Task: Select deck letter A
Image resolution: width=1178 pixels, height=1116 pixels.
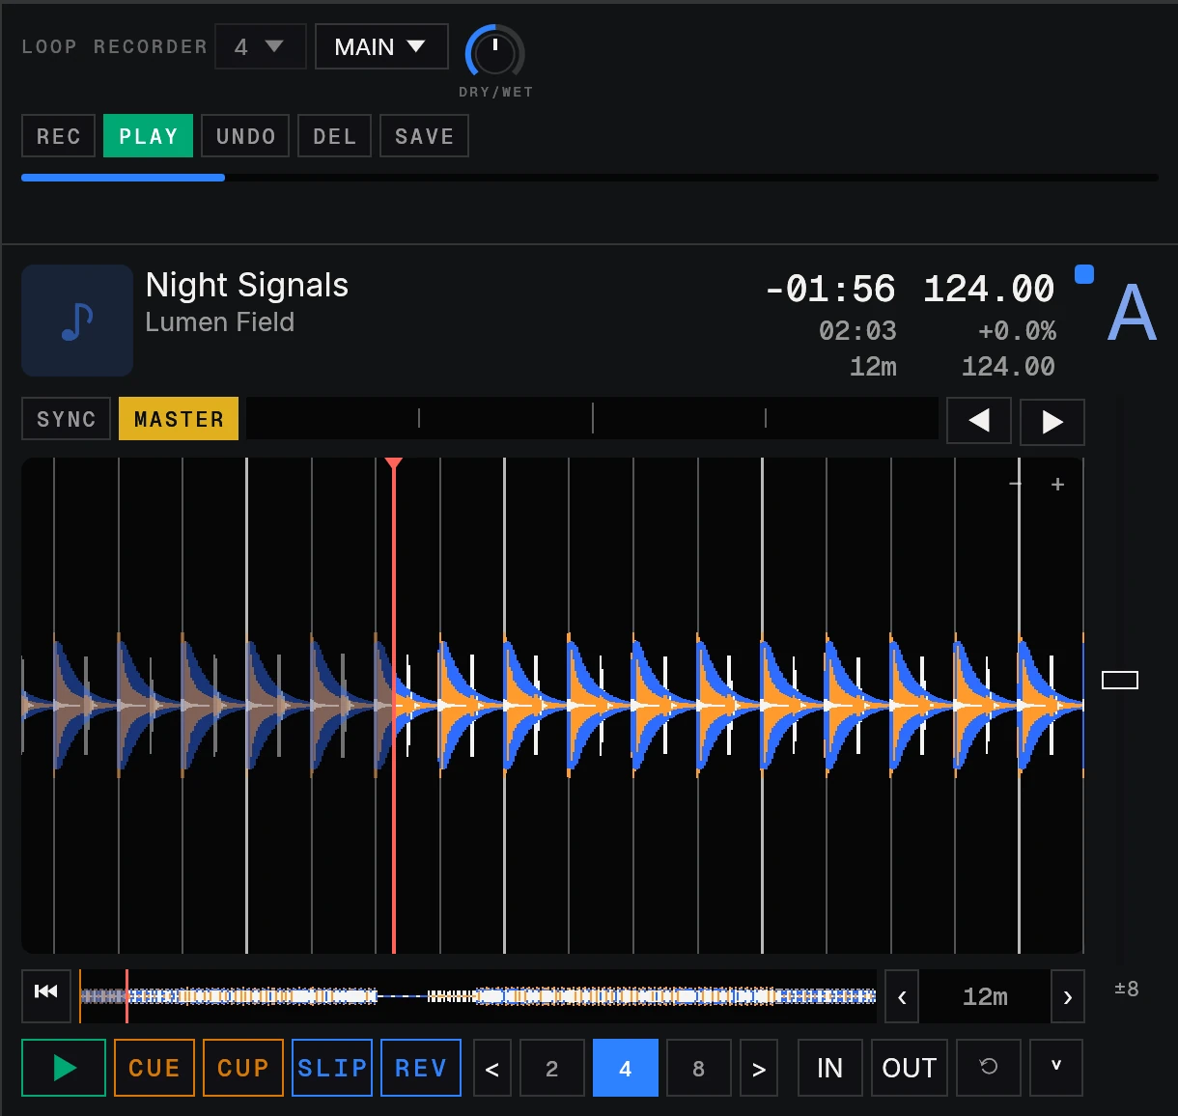Action: click(1132, 313)
